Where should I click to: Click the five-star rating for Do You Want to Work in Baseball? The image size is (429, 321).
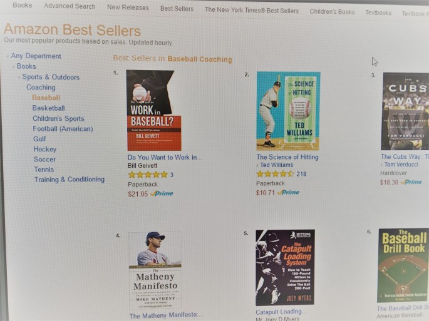point(147,175)
